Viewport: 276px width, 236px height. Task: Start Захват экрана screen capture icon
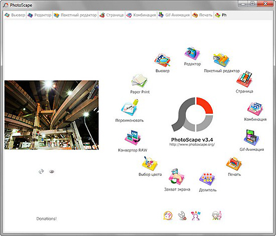point(177,177)
